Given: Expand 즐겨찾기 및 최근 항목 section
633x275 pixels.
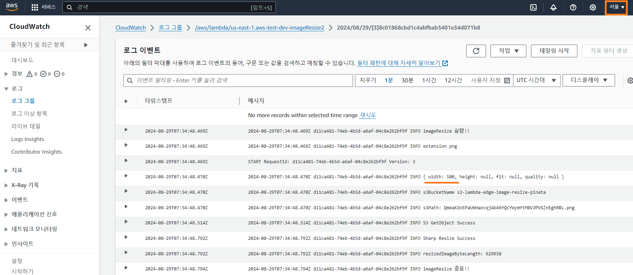Looking at the screenshot, I should pos(86,45).
